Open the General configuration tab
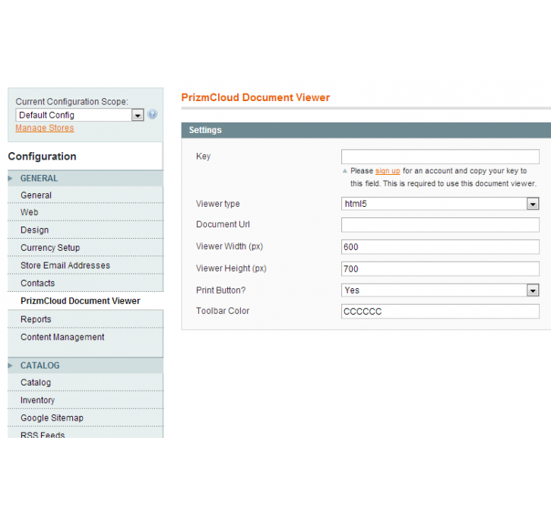This screenshot has height=517, width=551. [85, 195]
